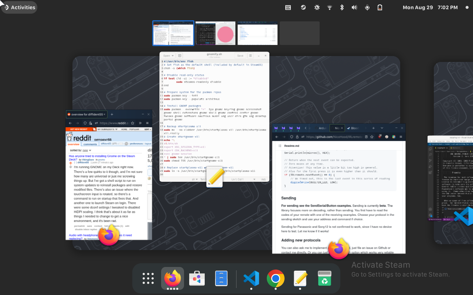Click the Bluetooth status icon
The height and width of the screenshot is (295, 473).
point(341,7)
